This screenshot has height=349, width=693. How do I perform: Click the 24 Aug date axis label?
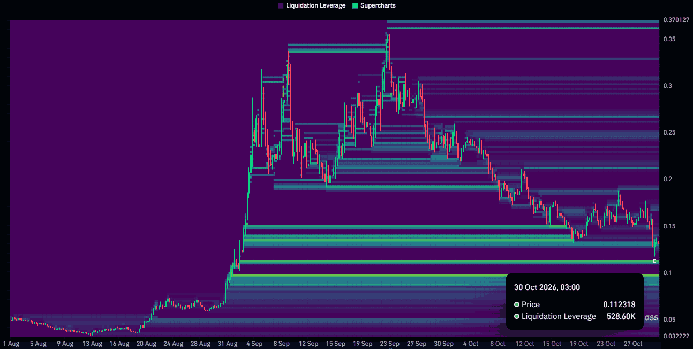point(174,344)
